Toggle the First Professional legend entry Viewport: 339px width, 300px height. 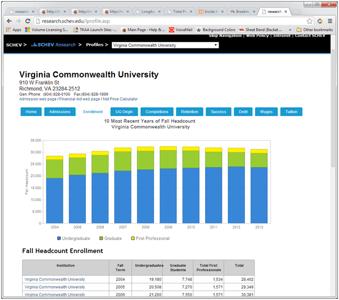point(150,238)
